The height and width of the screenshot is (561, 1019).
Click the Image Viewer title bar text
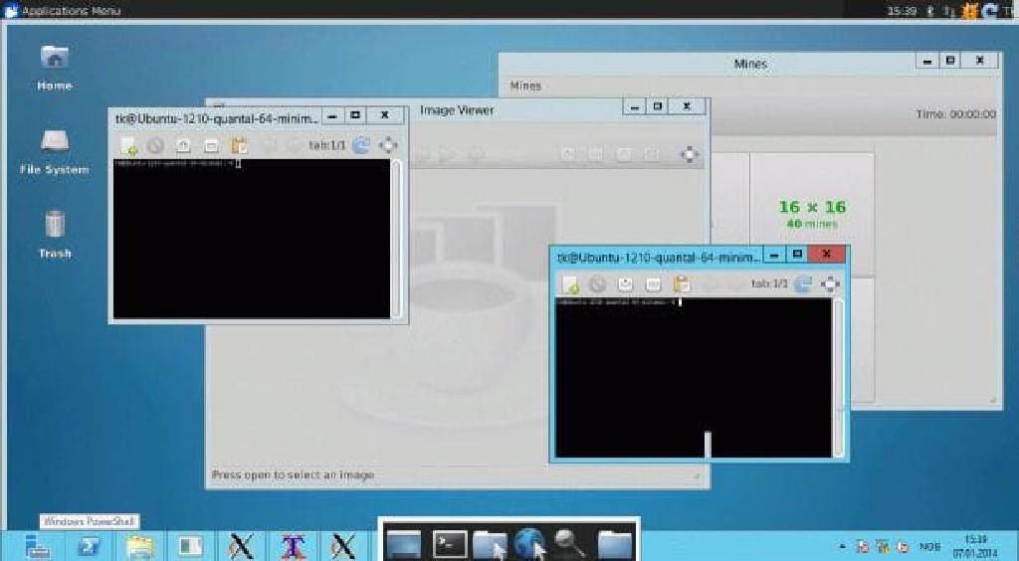pyautogui.click(x=457, y=110)
